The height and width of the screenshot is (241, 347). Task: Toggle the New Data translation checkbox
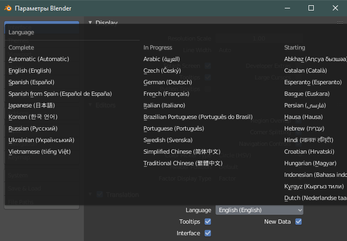298,222
